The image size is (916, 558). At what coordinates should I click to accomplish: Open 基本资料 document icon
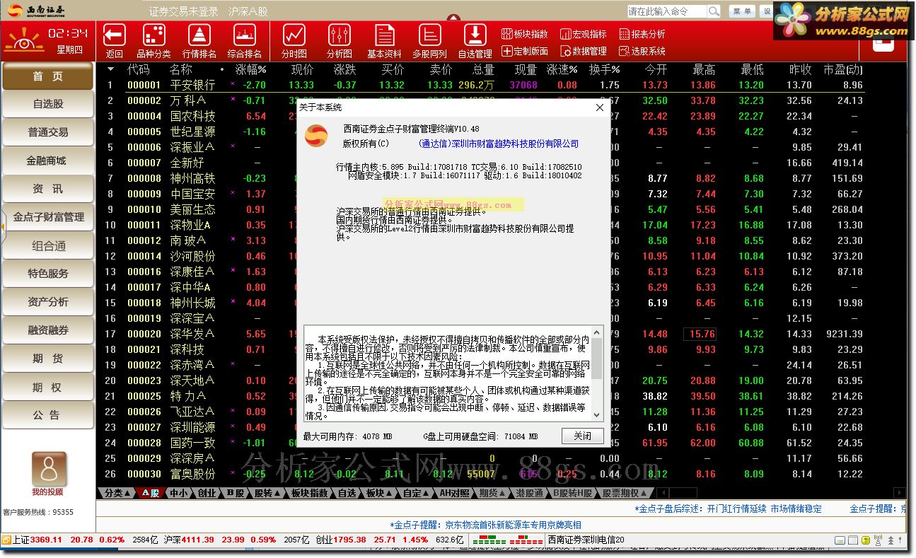click(x=385, y=35)
